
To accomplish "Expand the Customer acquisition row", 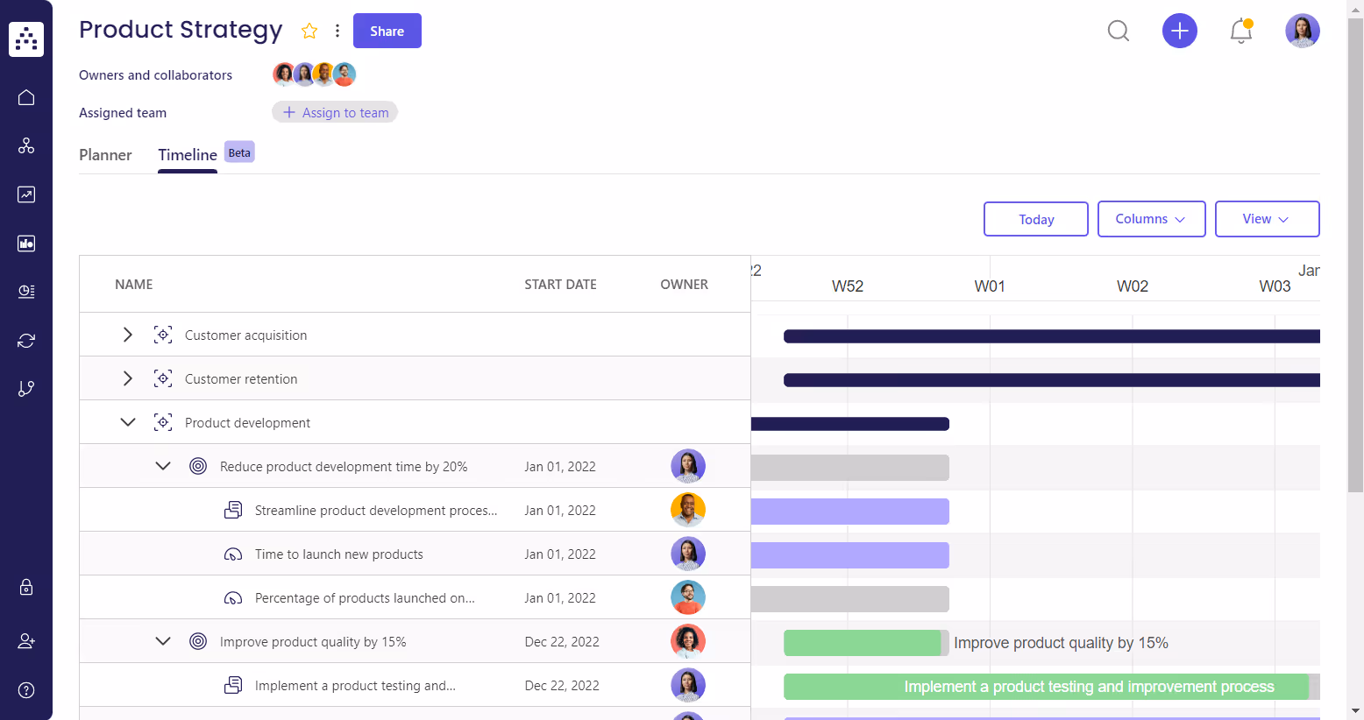I will [x=127, y=335].
